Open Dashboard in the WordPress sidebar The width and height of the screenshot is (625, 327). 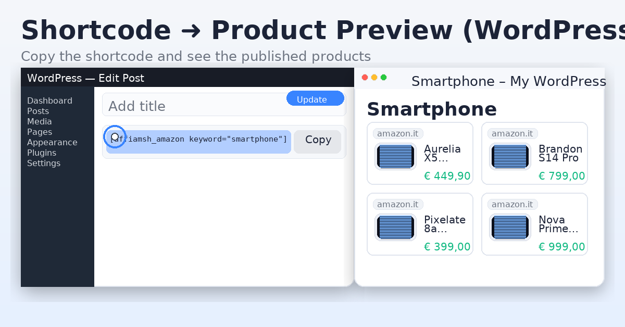[x=49, y=100]
